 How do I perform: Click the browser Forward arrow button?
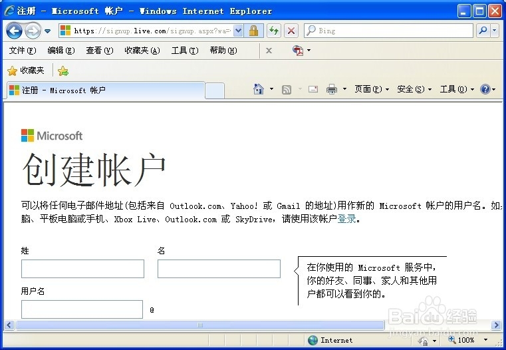pos(33,31)
